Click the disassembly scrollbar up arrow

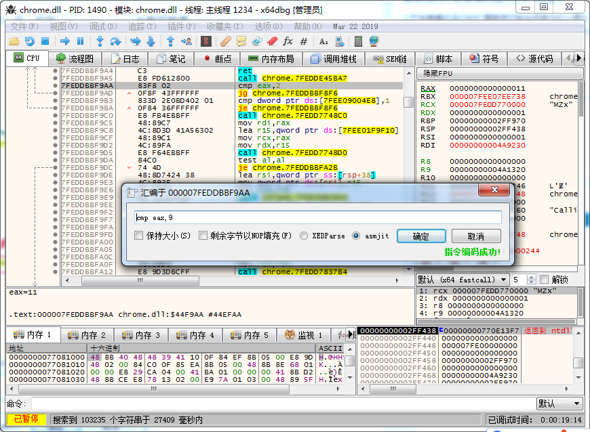(409, 73)
